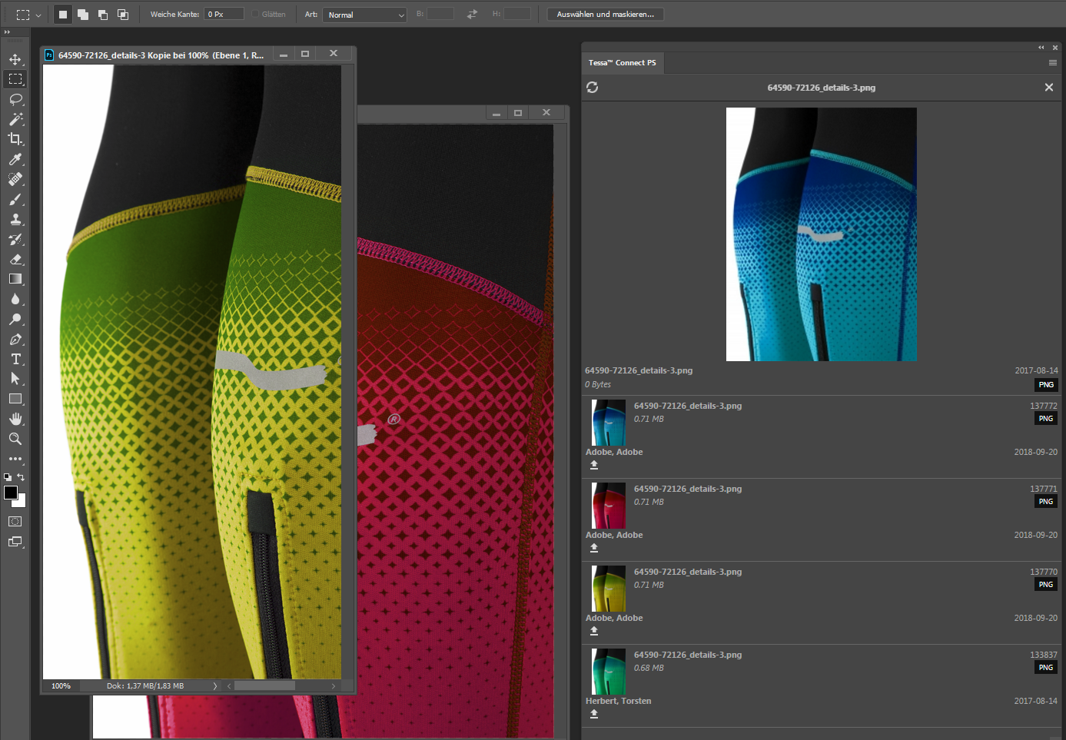
Task: Select the Move tool
Action: point(15,59)
